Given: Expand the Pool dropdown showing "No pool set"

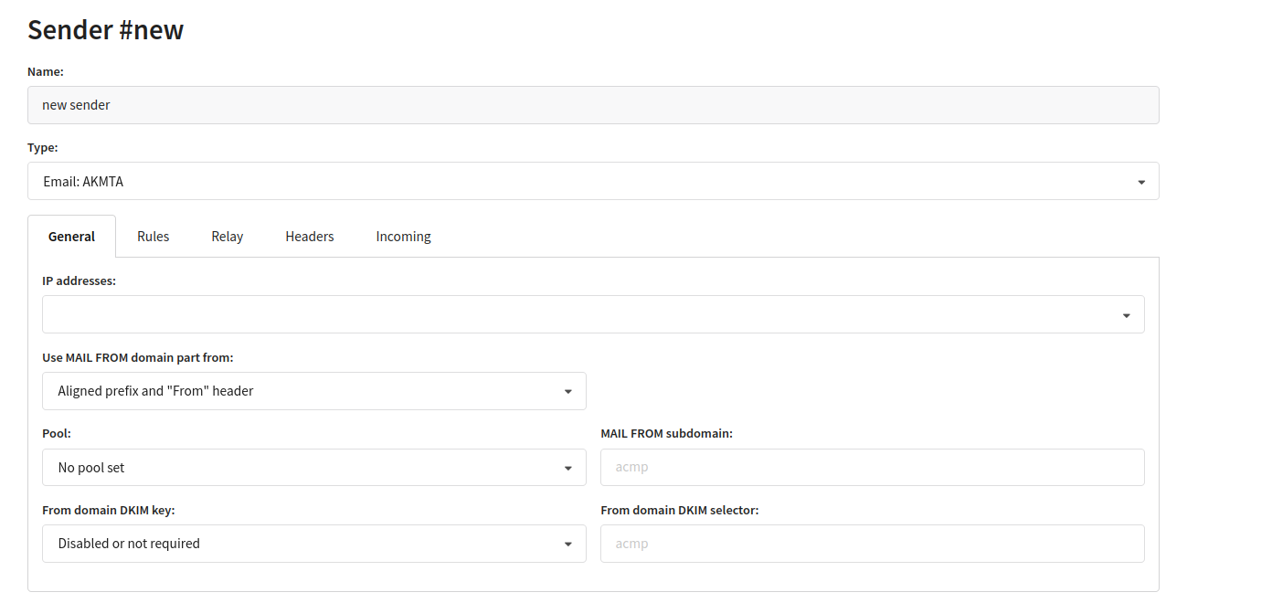Looking at the screenshot, I should [302, 467].
